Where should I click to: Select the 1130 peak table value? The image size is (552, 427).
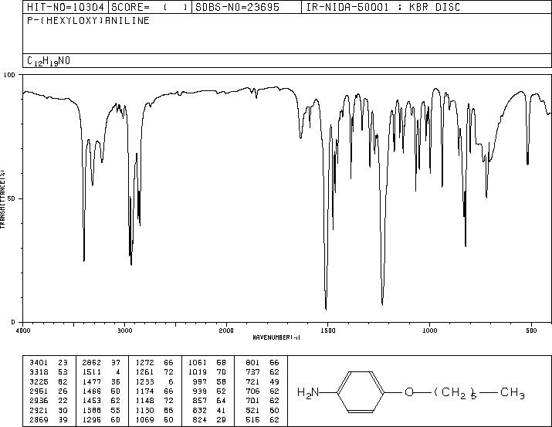(144, 411)
